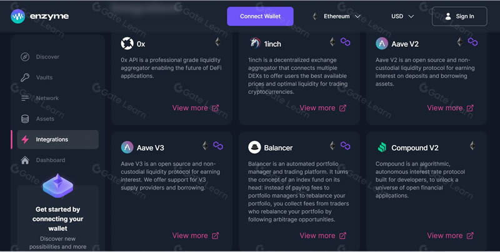Open the USD currency dropdown
Screen dimensions: 500x252
point(402,16)
